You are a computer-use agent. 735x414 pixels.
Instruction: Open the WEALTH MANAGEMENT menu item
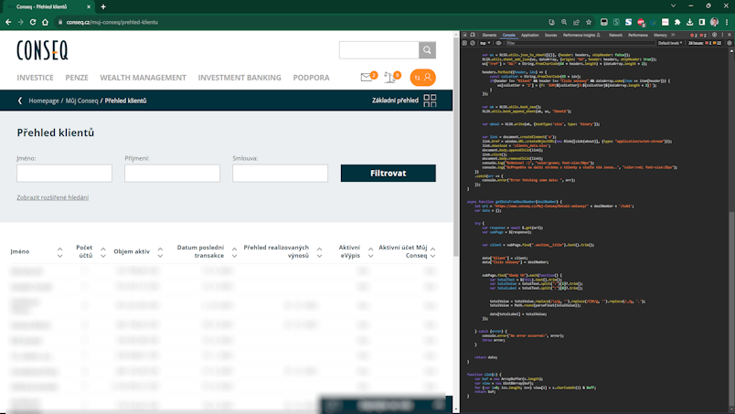(143, 78)
